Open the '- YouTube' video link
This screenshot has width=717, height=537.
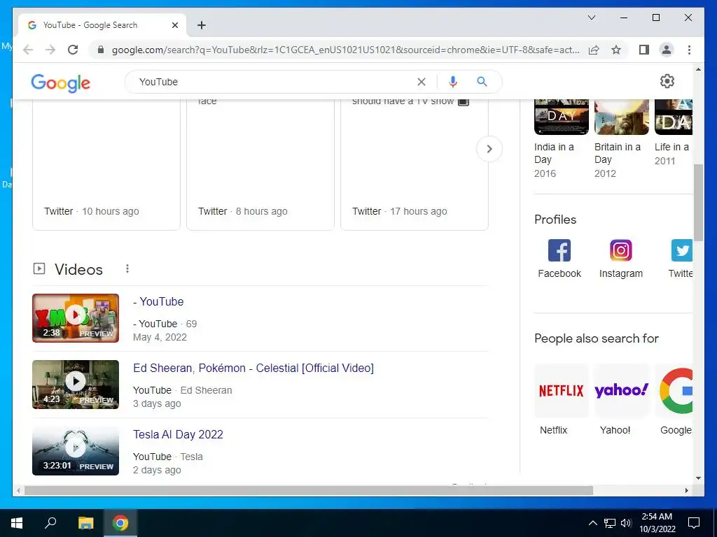[158, 301]
